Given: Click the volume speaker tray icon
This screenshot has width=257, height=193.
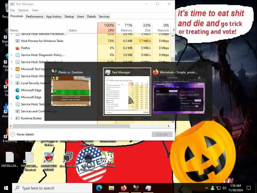Looking at the screenshot, I should pyautogui.click(x=224, y=188).
